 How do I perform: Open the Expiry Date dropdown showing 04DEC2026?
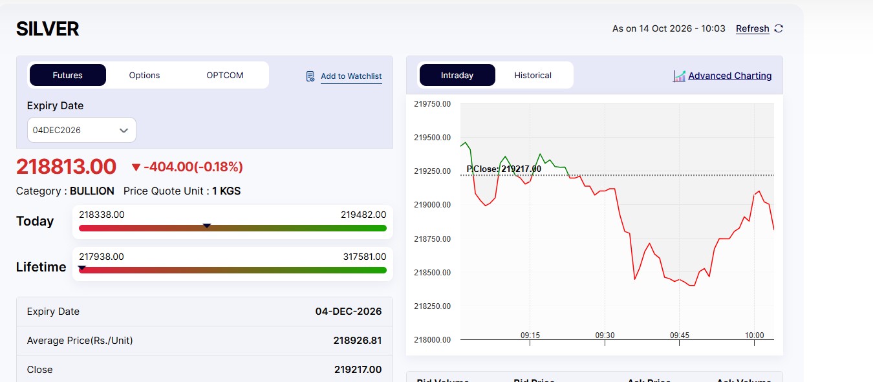pyautogui.click(x=81, y=130)
